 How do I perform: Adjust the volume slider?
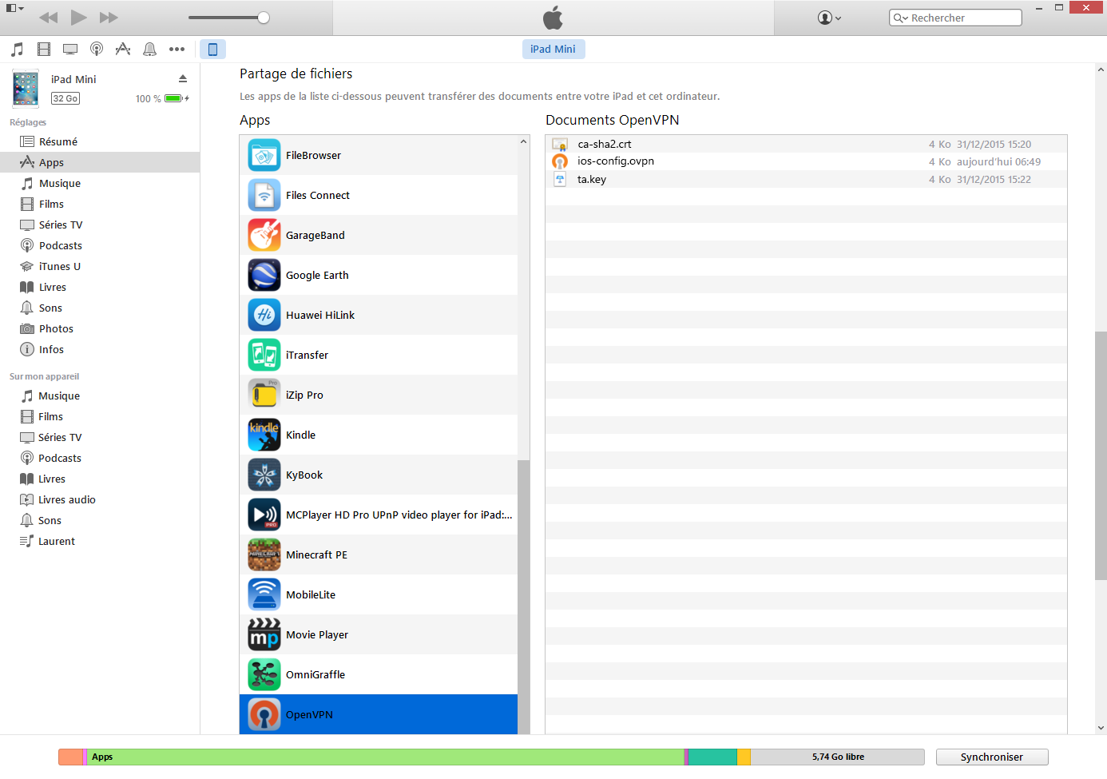point(264,18)
